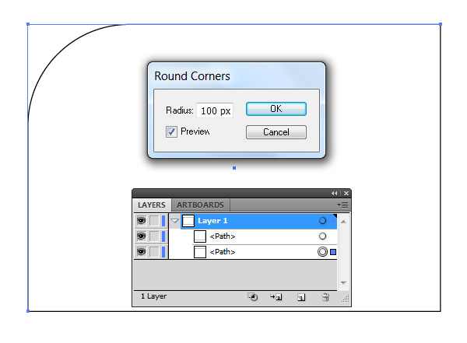Image resolution: width=467 pixels, height=343 pixels.
Task: Toggle visibility of the selected <Path> row
Action: click(x=141, y=252)
